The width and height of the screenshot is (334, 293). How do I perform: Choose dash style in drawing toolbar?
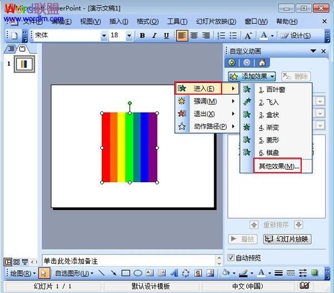coord(291,273)
